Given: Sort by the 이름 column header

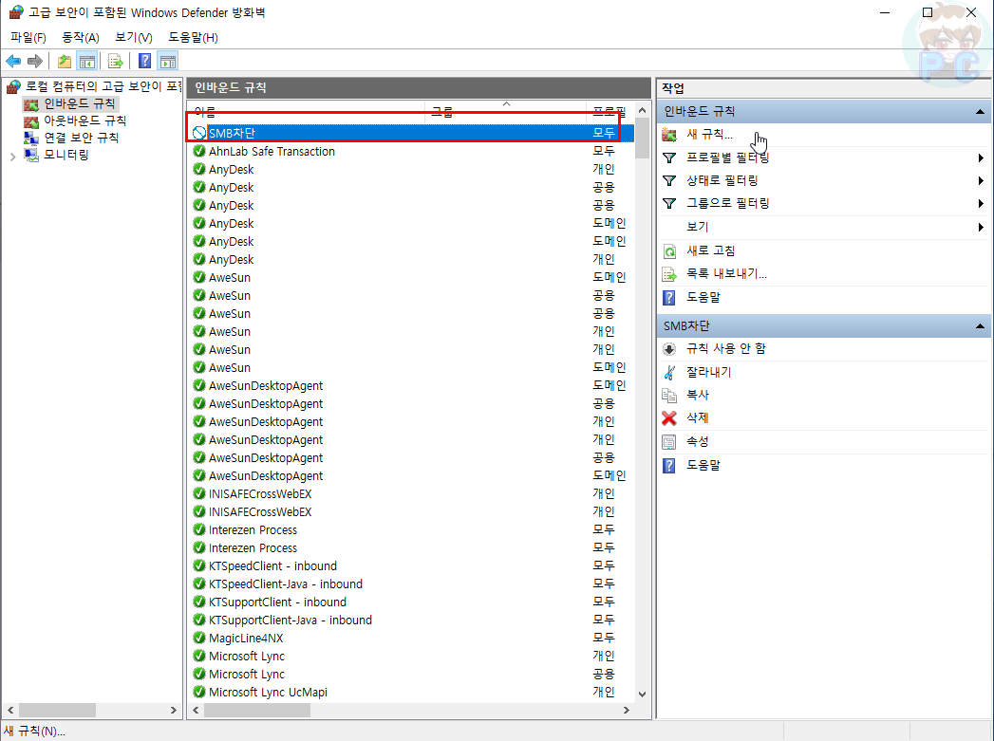Looking at the screenshot, I should [x=307, y=111].
